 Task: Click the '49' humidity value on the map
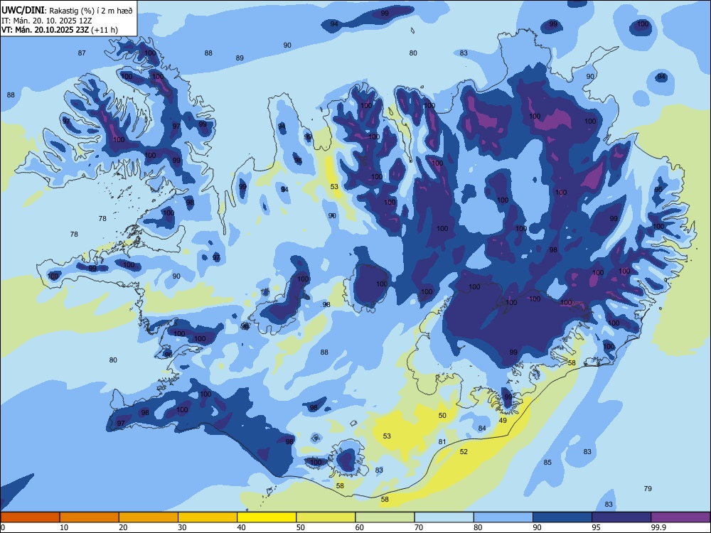pyautogui.click(x=503, y=421)
